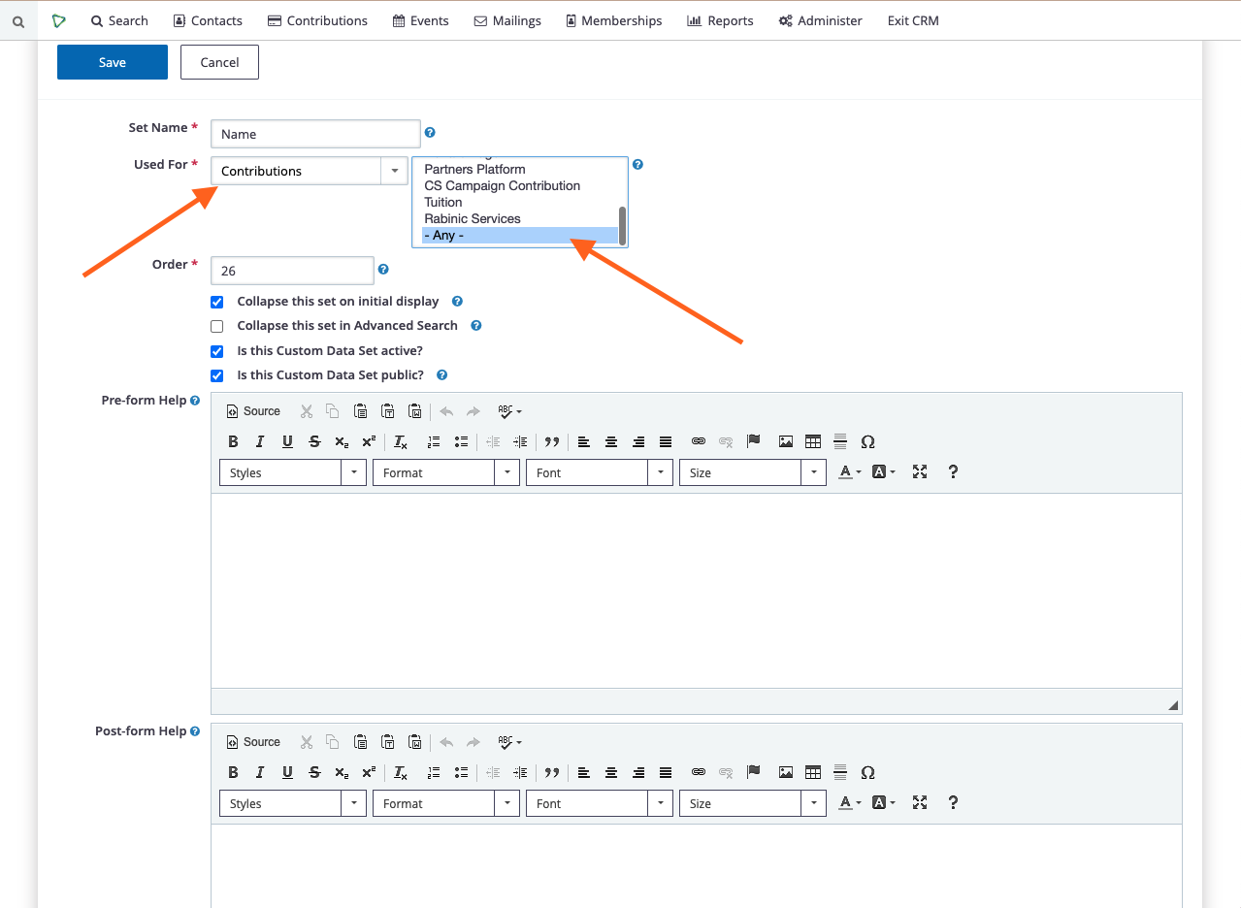Screen dimensions: 1241x908
Task: Click Bold in Pre-form Help editor
Action: (x=233, y=441)
